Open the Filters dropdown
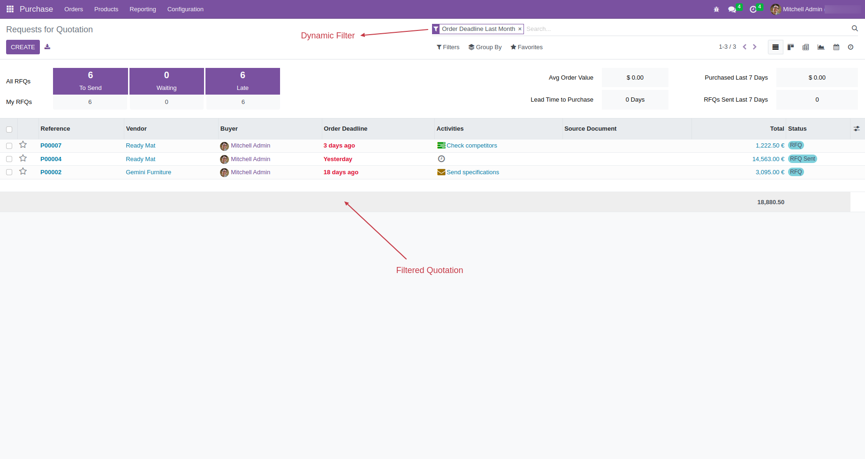 tap(448, 47)
